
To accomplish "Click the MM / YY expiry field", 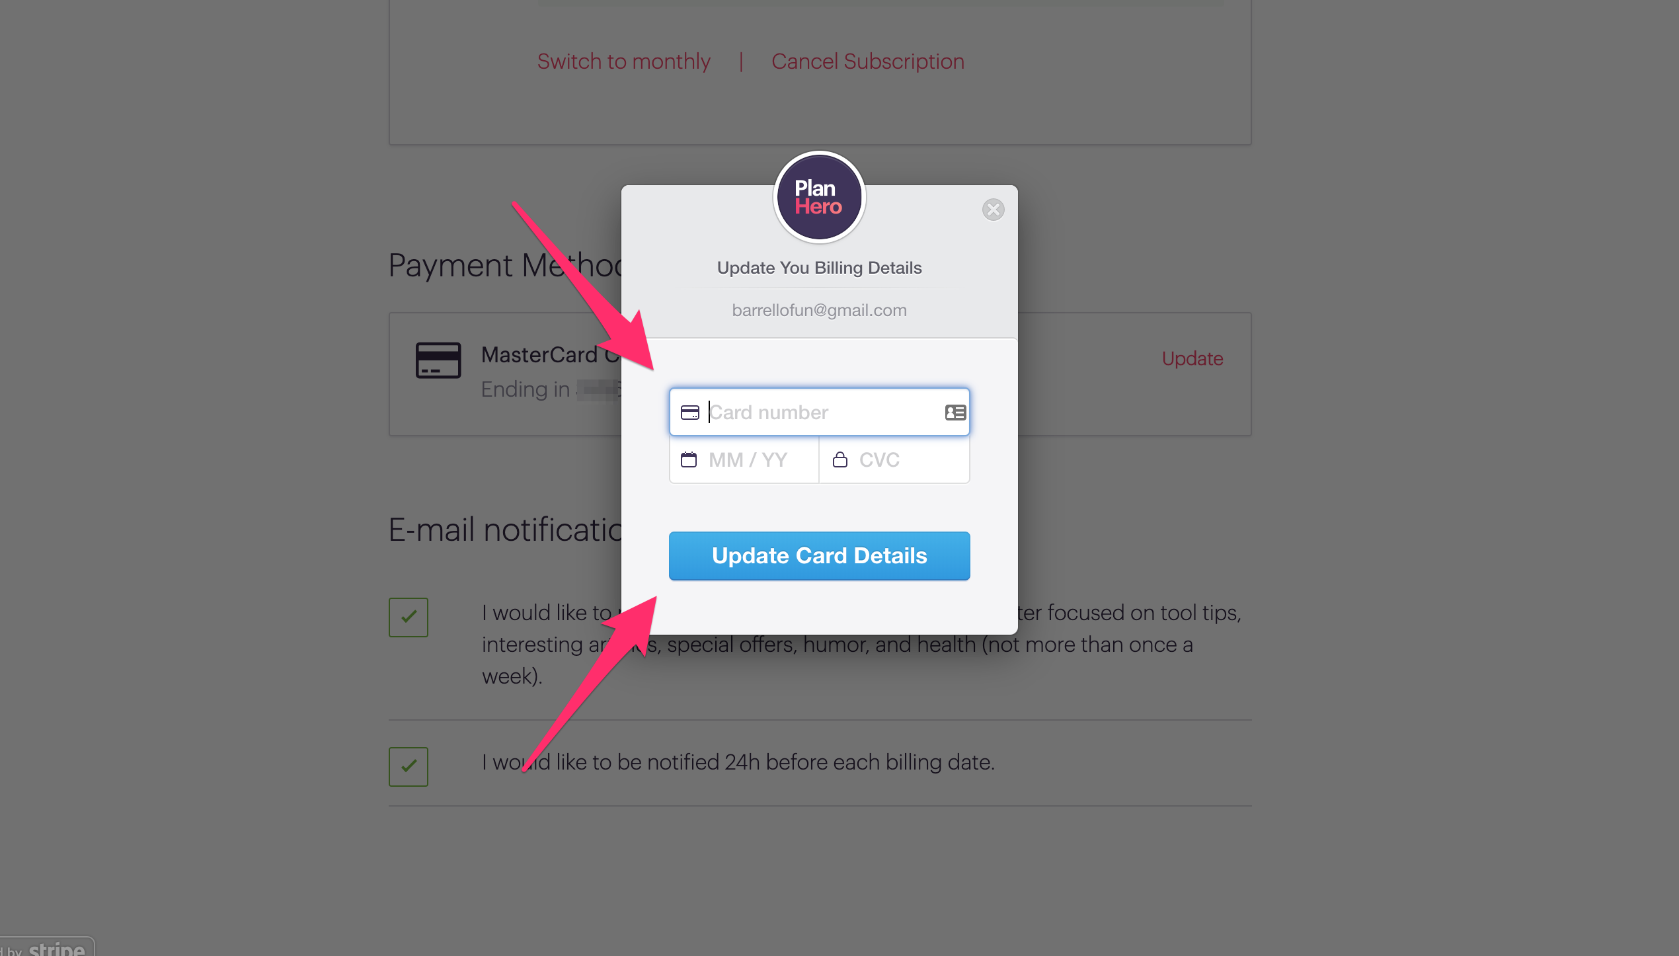I will (x=744, y=459).
